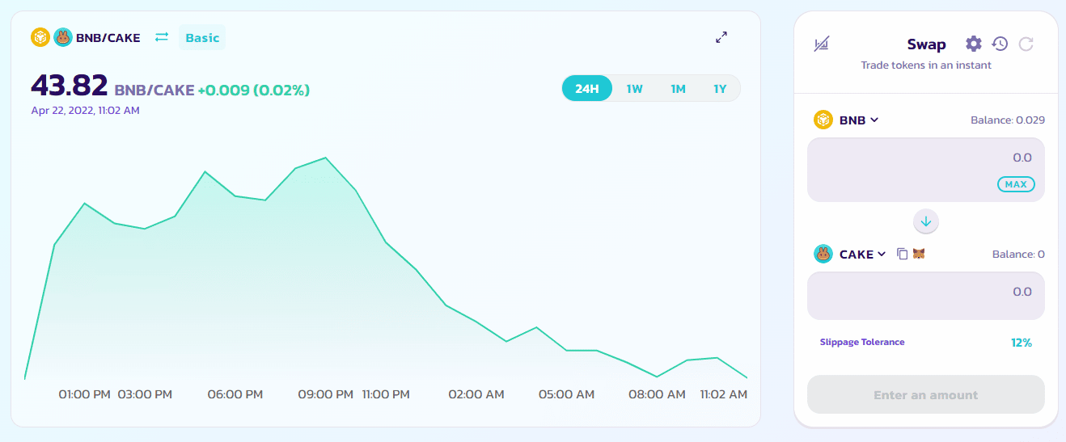
Task: Toggle the Basic chart view
Action: tap(202, 37)
